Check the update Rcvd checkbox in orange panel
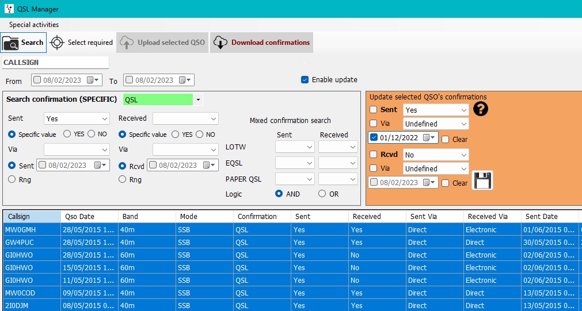This screenshot has width=582, height=311. (x=374, y=155)
